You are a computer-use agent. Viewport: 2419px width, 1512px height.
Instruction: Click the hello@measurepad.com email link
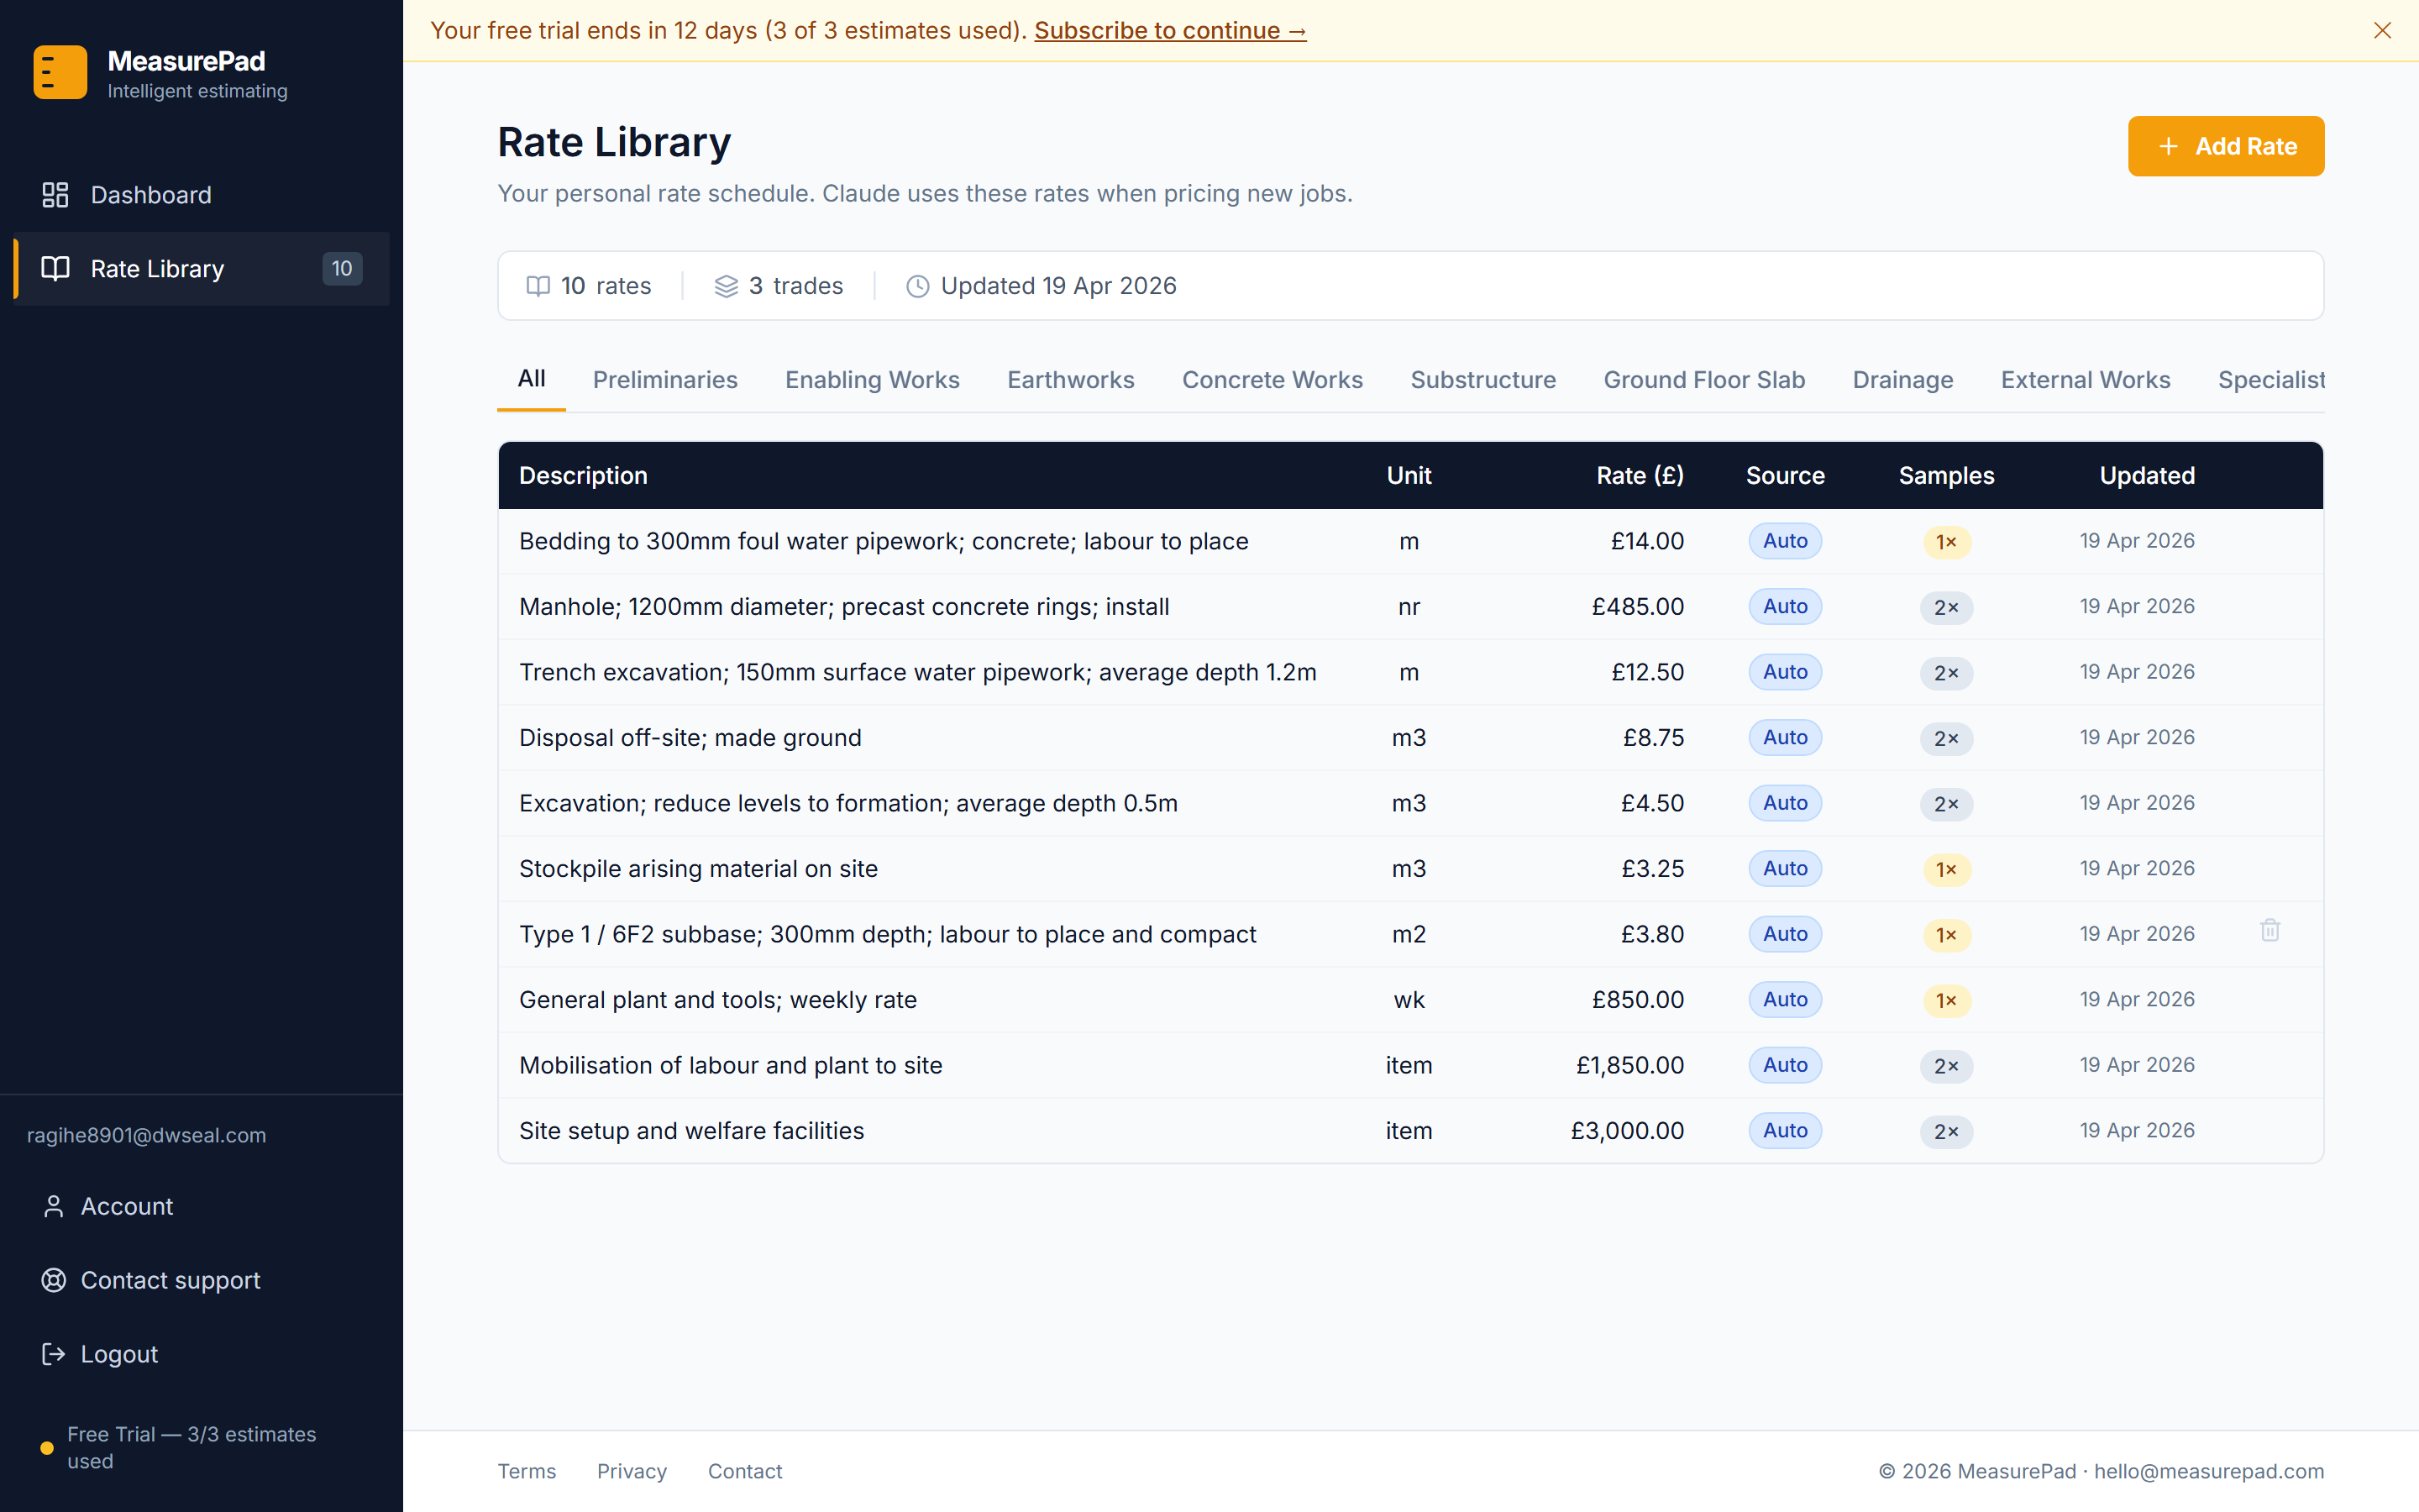pyautogui.click(x=2209, y=1470)
